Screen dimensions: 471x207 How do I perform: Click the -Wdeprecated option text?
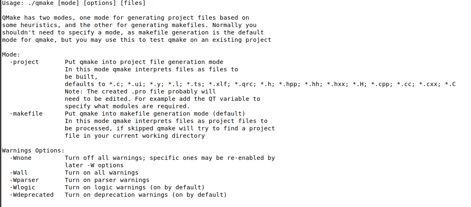32,195
